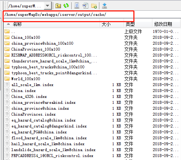Select the World_100x100 folder
Image resolution: width=181 pixels, height=160 pixels.
pos(25,79)
